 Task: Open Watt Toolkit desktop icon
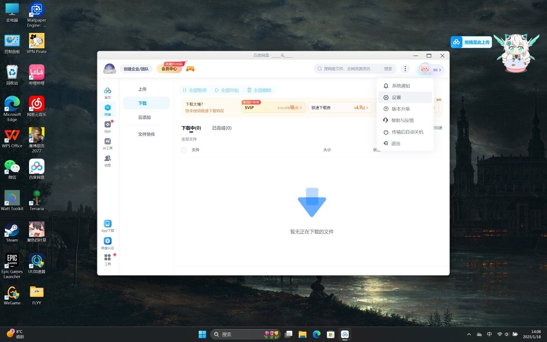[x=12, y=200]
